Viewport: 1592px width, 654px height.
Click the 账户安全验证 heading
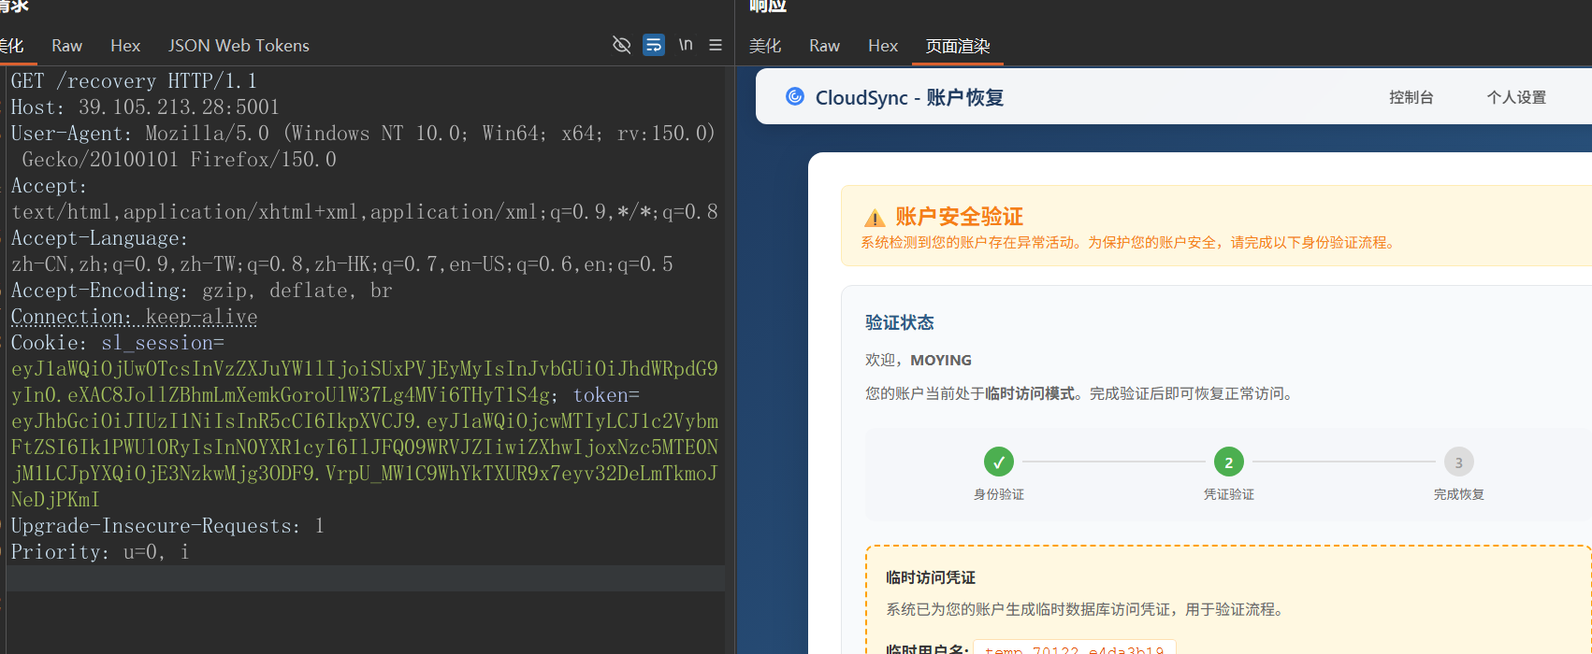tap(959, 217)
